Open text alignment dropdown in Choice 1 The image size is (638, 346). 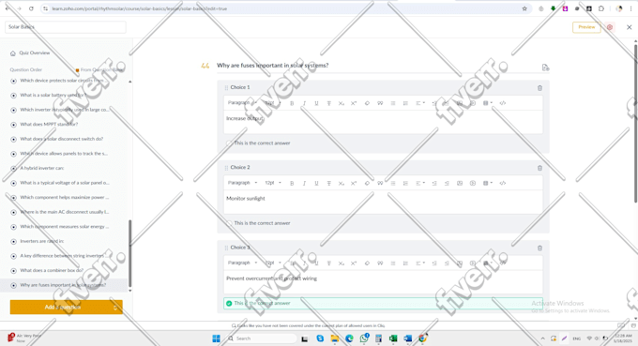(x=420, y=103)
